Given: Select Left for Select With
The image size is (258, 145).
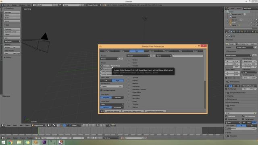Looking at the screenshot, I should point(106,81).
